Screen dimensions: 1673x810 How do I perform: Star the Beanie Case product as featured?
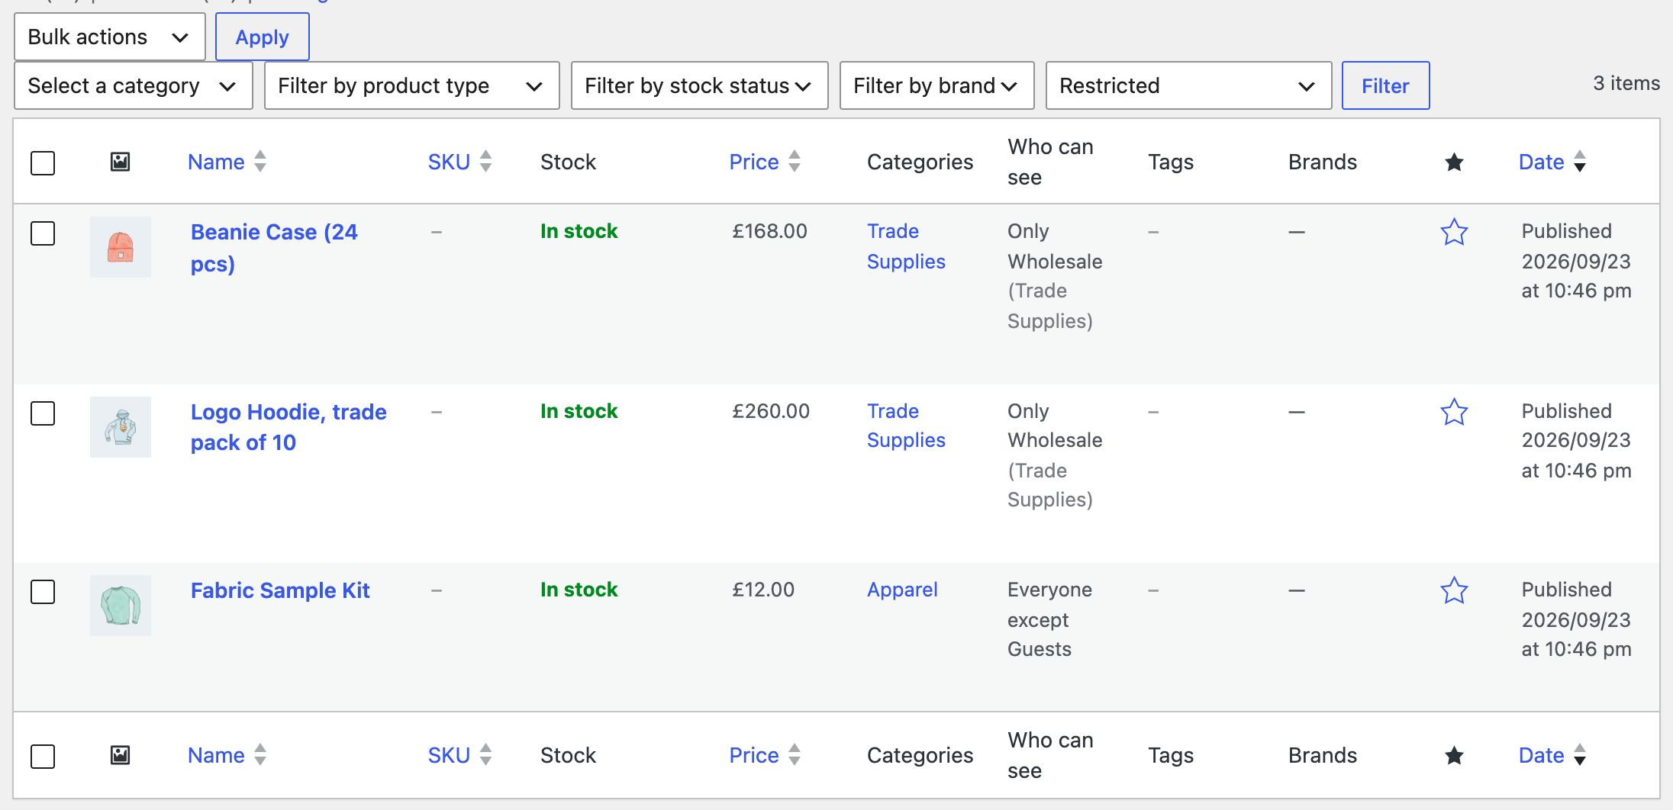point(1454,232)
